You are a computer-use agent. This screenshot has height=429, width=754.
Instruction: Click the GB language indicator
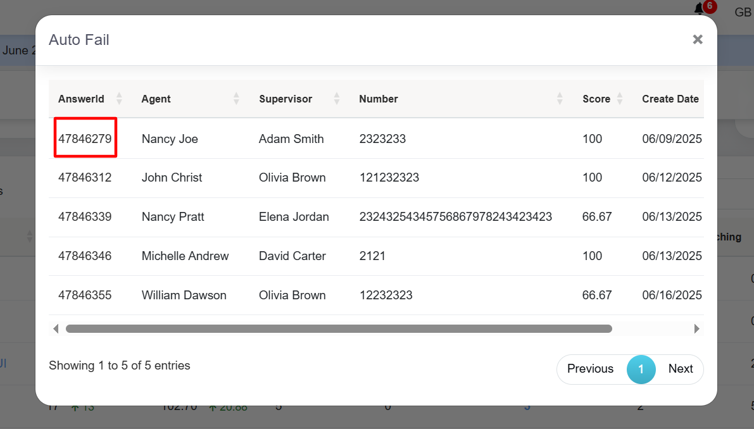(742, 12)
